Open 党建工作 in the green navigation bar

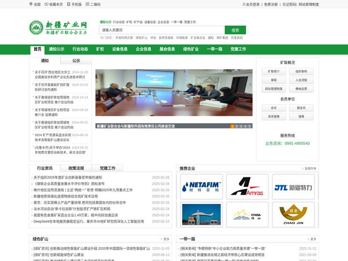click(238, 49)
